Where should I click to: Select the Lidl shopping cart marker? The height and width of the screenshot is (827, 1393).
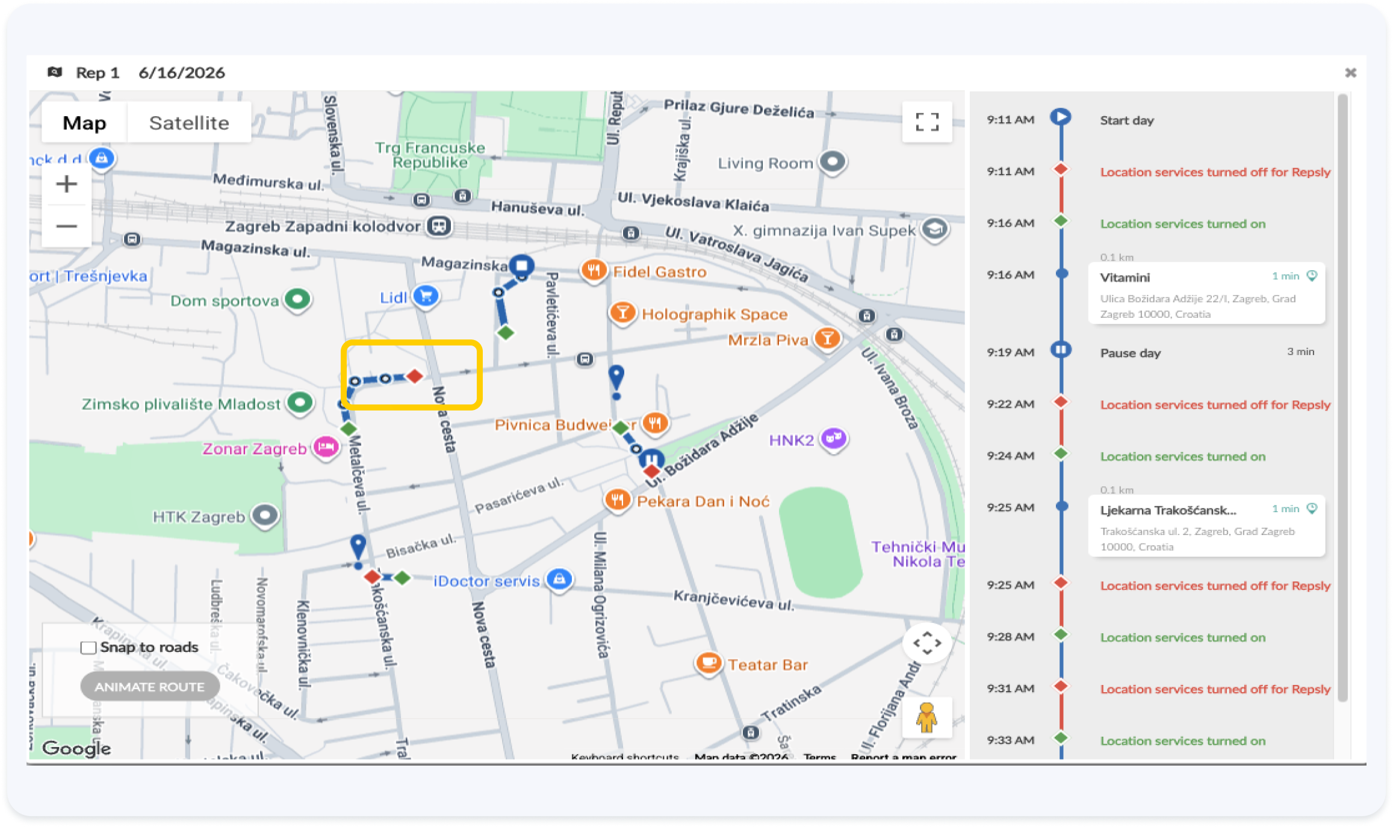coord(426,296)
